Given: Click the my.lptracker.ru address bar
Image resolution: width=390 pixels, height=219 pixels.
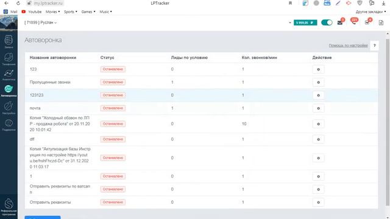Looking at the screenshot, I should point(45,3).
